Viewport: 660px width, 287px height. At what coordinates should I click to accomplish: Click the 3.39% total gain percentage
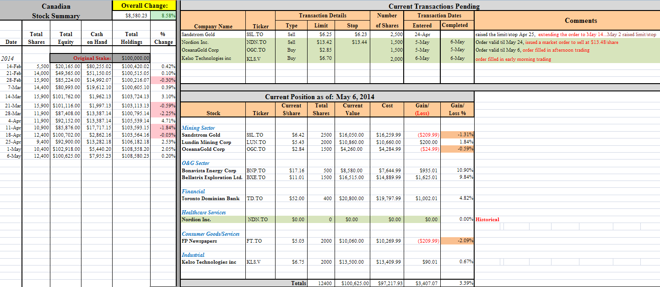click(x=458, y=283)
